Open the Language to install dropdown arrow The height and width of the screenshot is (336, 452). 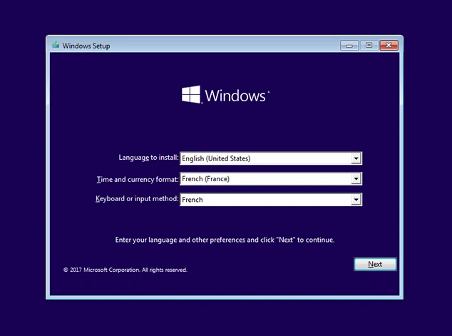(x=356, y=158)
